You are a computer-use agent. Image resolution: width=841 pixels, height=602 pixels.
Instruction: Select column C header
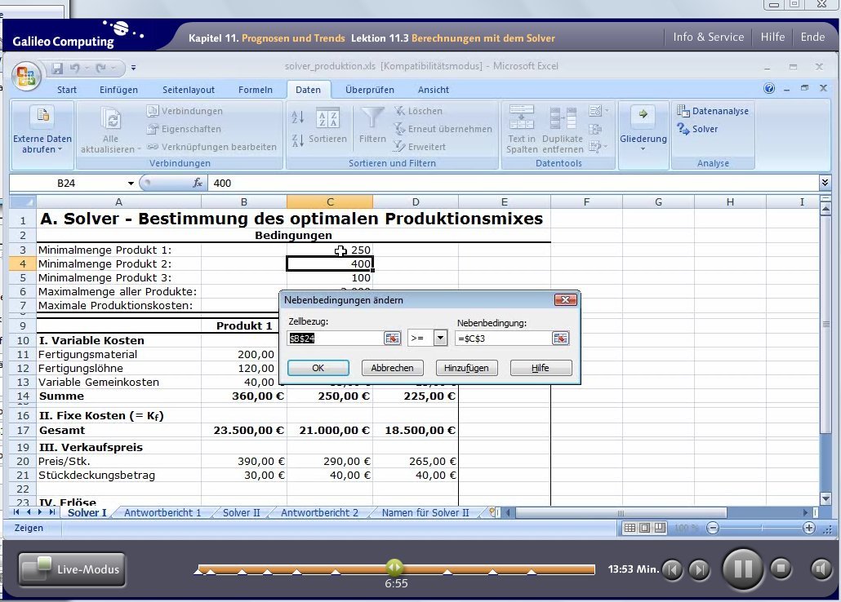(330, 202)
